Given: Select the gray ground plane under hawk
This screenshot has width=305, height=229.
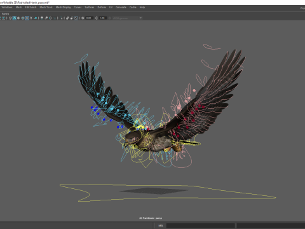Looking at the screenshot, I should (x=154, y=191).
